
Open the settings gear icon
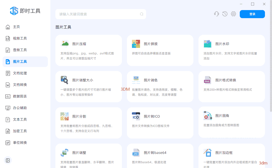(x=233, y=14)
